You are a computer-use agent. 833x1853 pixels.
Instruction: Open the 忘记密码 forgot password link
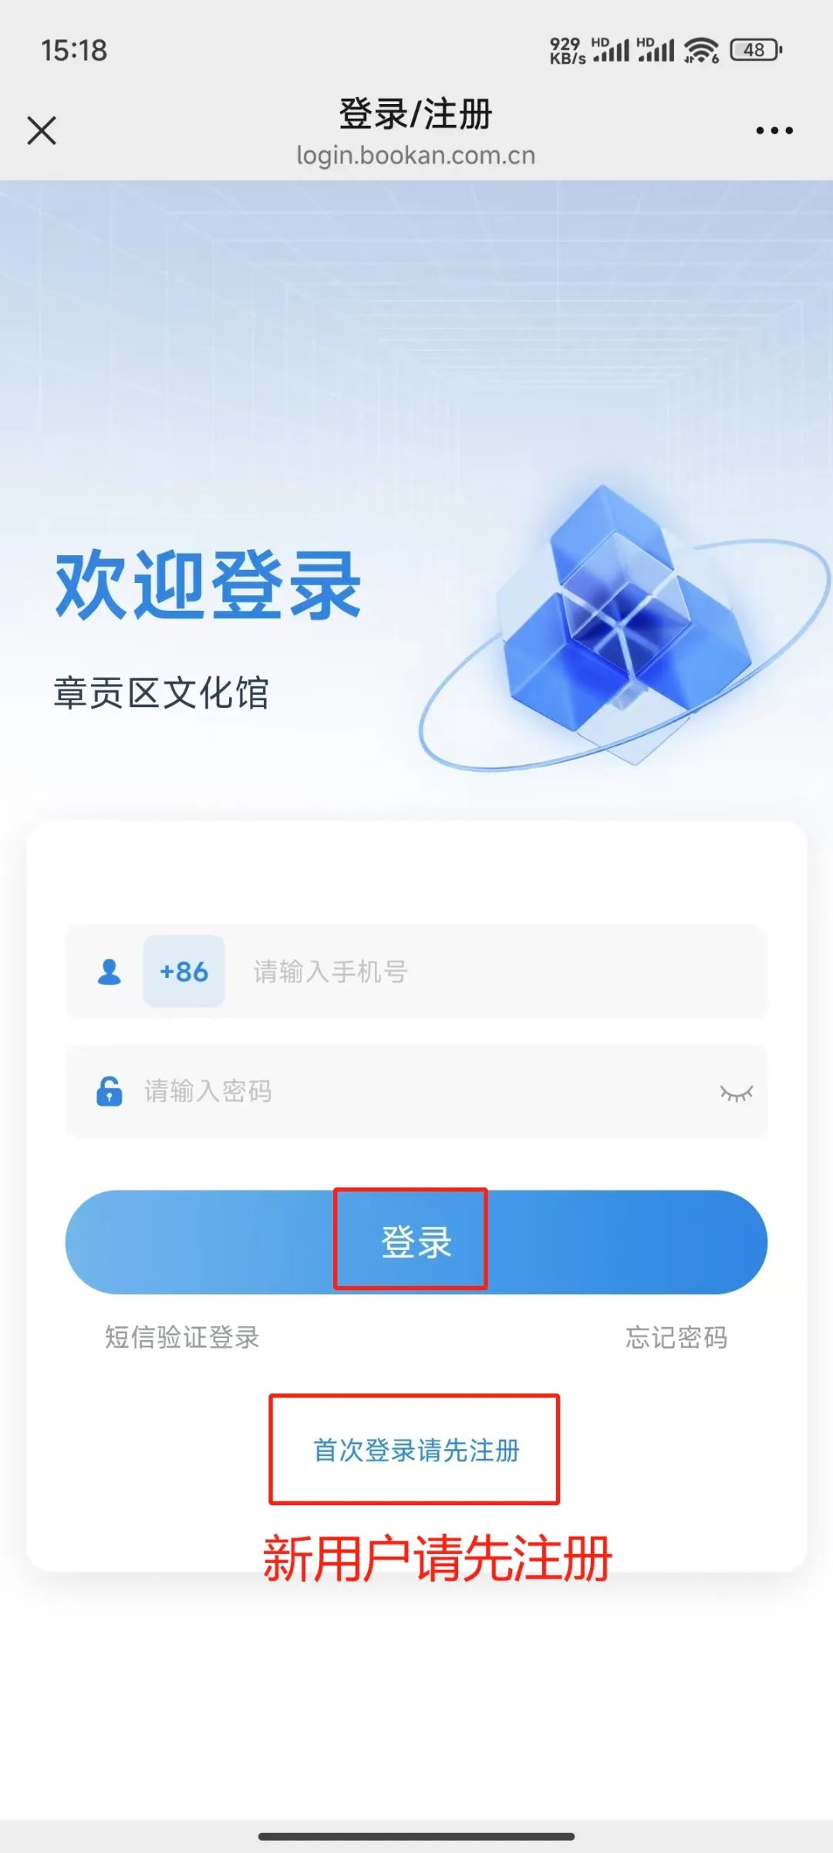pos(676,1337)
